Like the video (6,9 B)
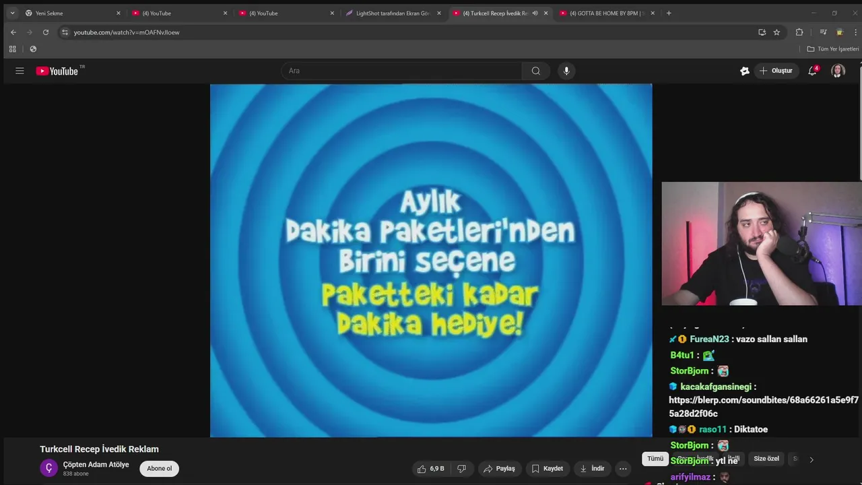Viewport: 862px width, 485px height. click(x=430, y=468)
